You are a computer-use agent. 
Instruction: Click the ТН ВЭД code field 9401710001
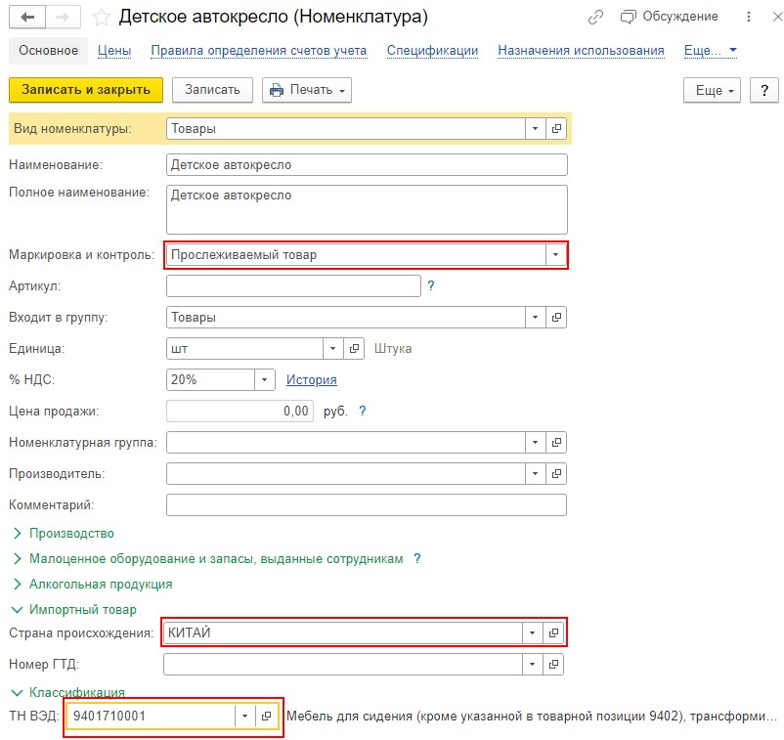click(150, 716)
